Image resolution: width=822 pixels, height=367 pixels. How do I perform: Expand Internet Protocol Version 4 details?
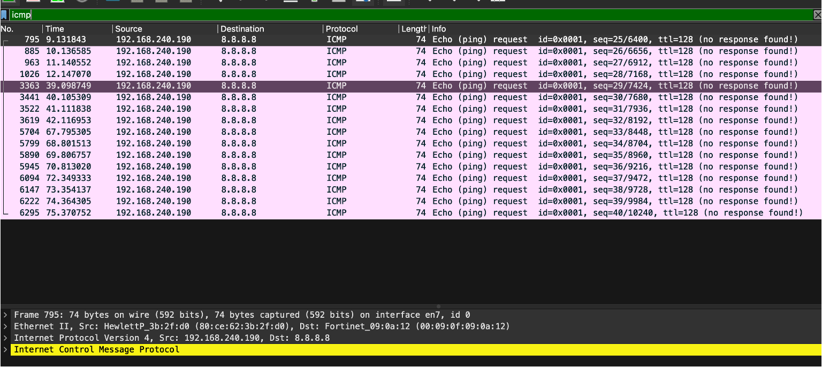[5, 338]
